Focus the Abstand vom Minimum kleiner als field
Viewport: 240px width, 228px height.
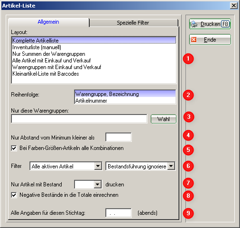tap(119, 137)
